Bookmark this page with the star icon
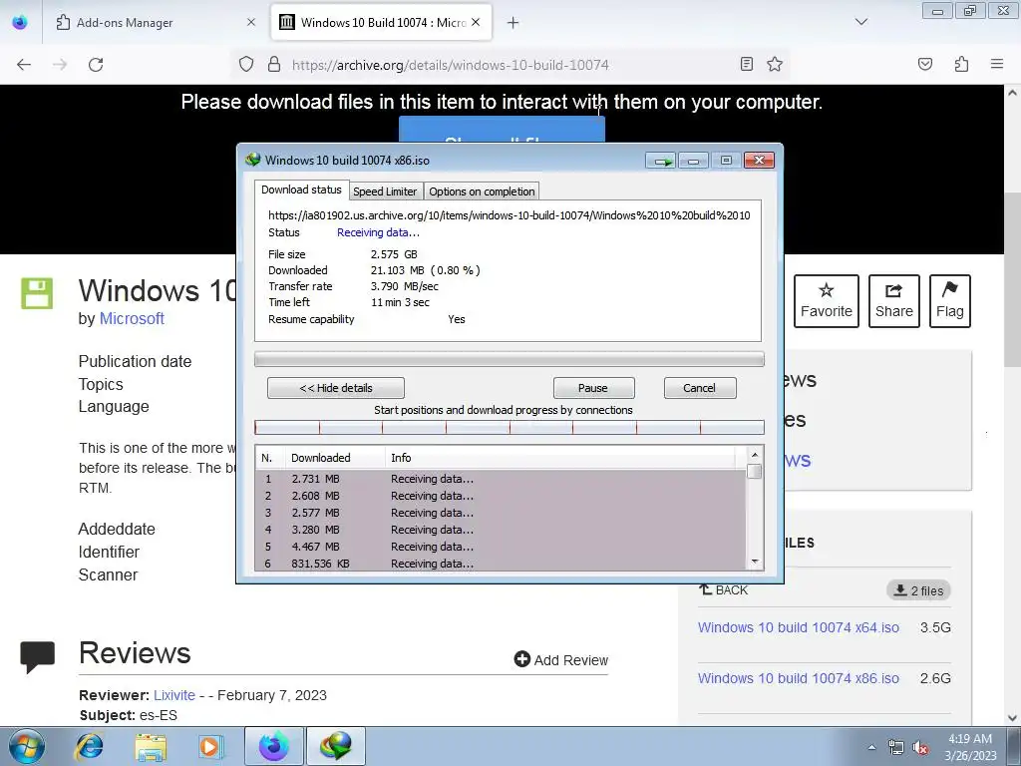 (x=775, y=64)
